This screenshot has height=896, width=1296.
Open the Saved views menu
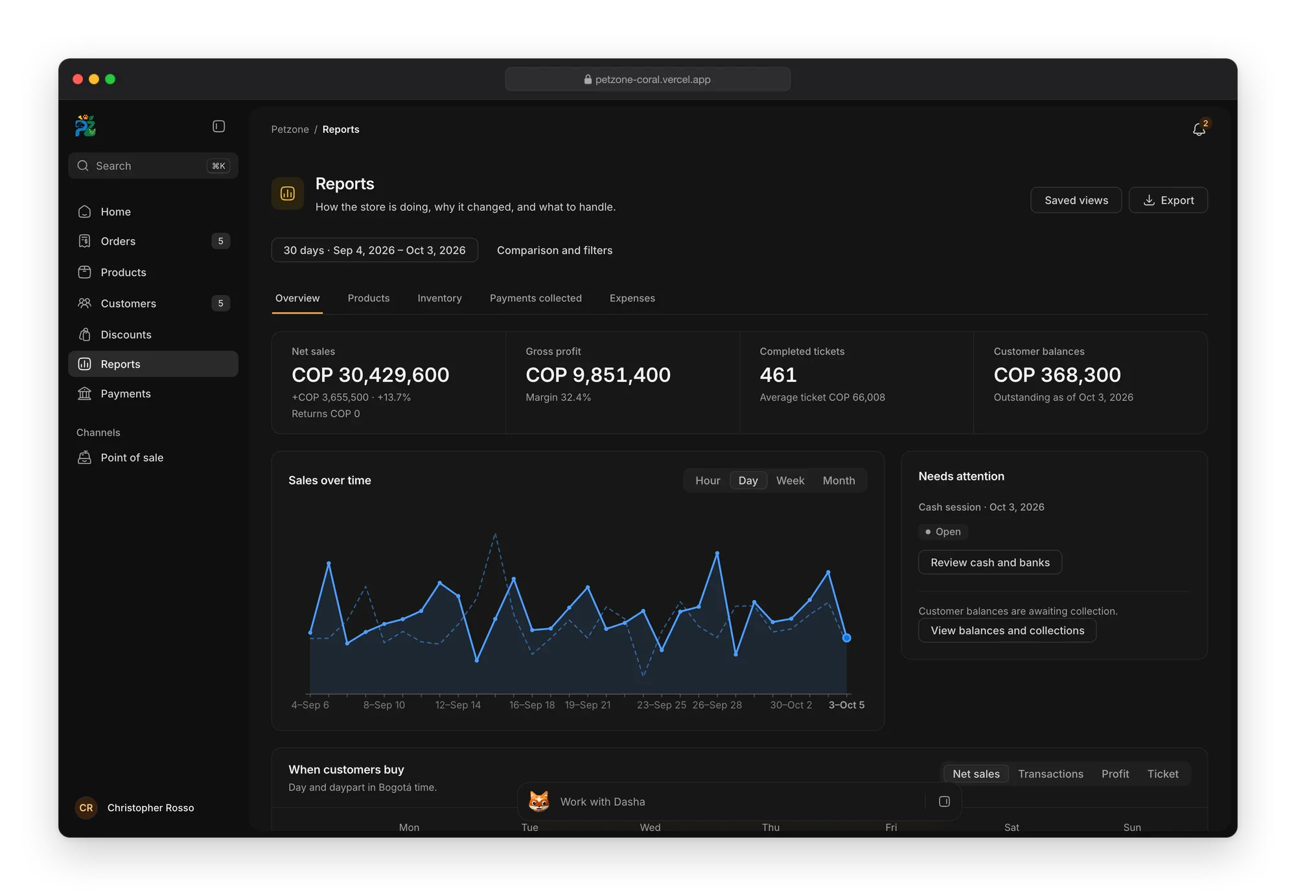point(1076,200)
